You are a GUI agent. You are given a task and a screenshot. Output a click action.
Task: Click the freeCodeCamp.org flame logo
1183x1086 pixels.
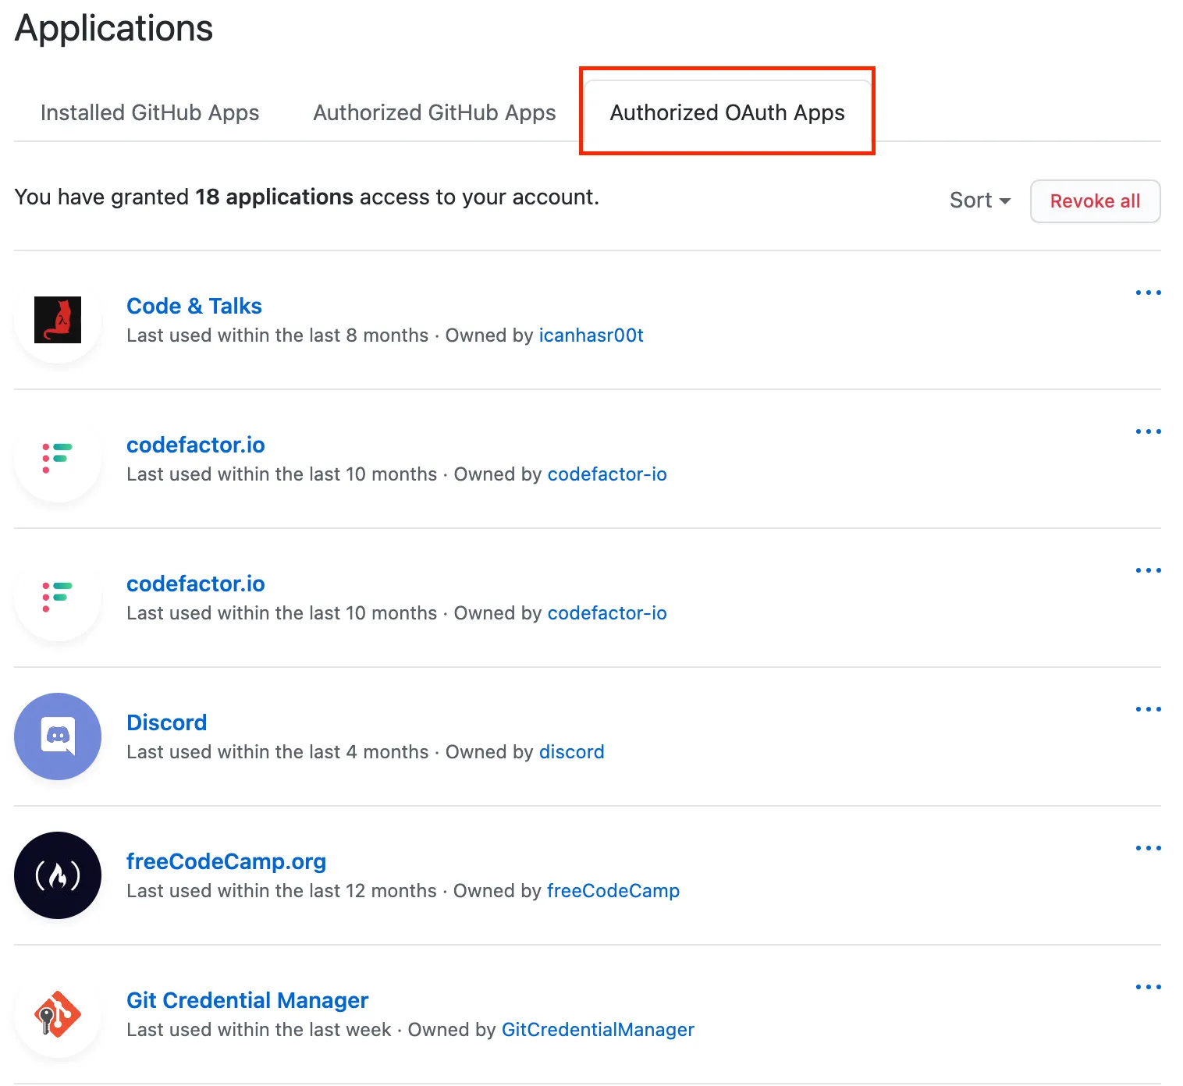tap(58, 875)
